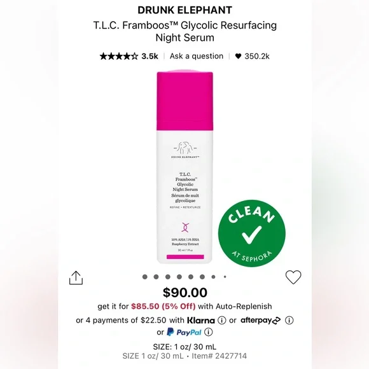Select the second image carousel dot
The image size is (369, 369).
pyautogui.click(x=156, y=277)
